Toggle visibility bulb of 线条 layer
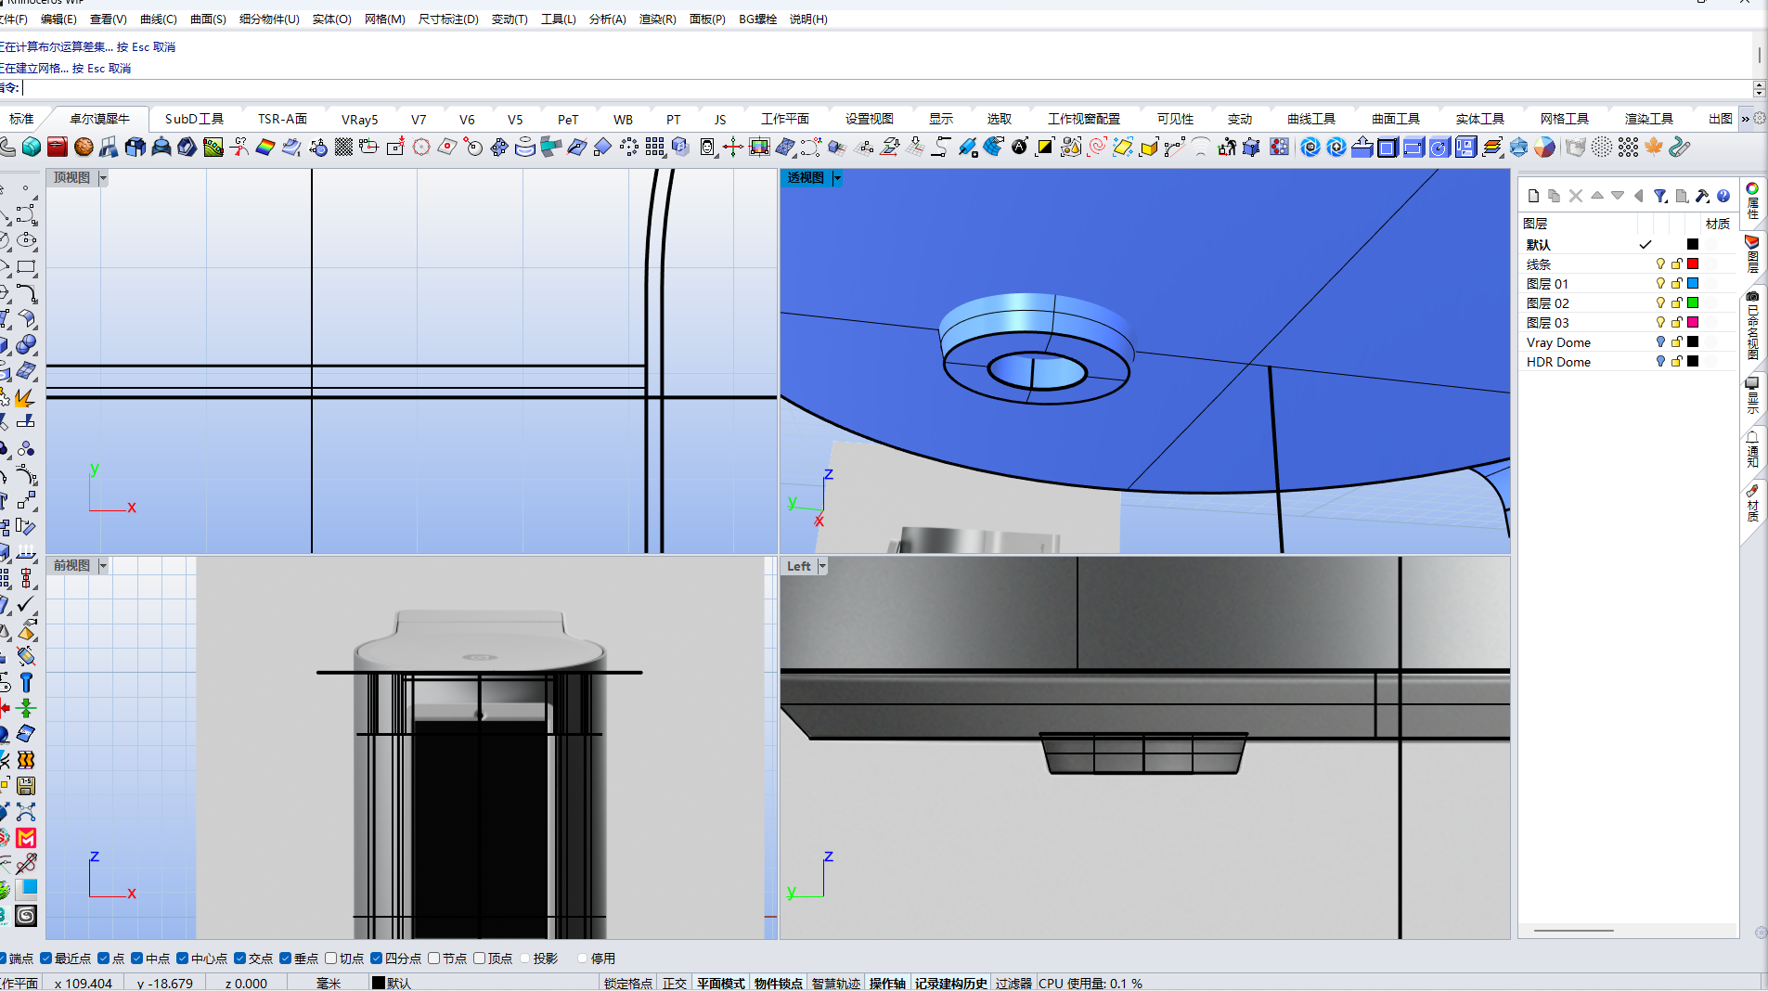Image resolution: width=1768 pixels, height=991 pixels. (1660, 264)
